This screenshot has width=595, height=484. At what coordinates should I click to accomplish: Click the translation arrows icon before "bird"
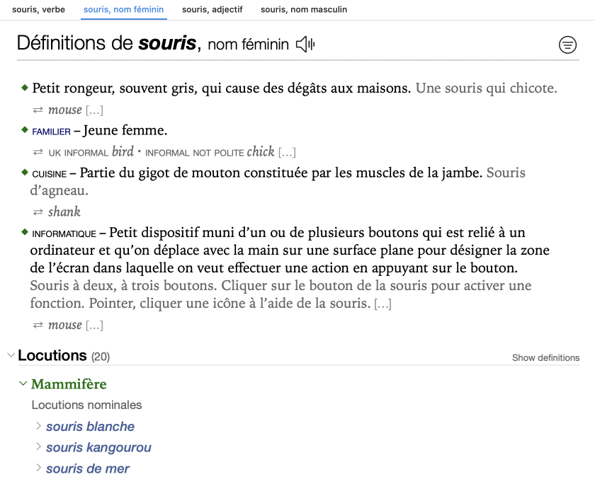pos(38,152)
